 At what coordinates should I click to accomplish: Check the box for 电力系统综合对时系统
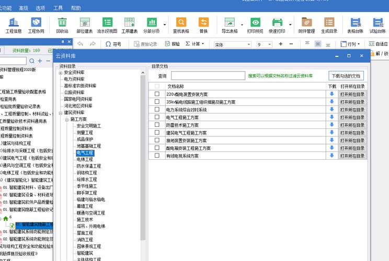click(x=157, y=109)
